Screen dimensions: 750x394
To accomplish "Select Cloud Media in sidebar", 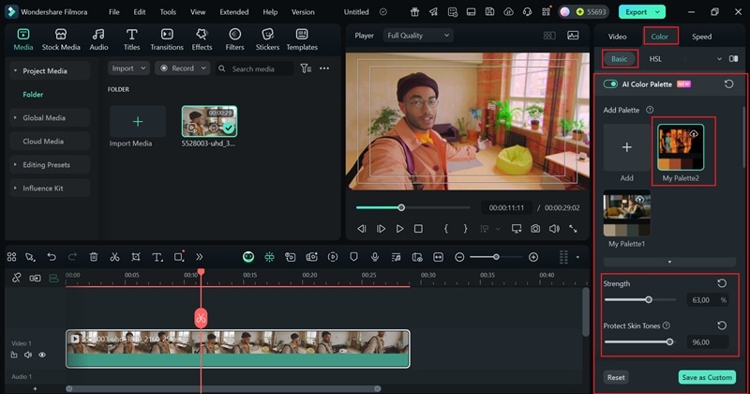I will coord(51,142).
